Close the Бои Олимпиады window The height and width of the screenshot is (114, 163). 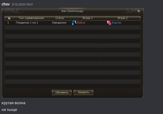coord(139,11)
